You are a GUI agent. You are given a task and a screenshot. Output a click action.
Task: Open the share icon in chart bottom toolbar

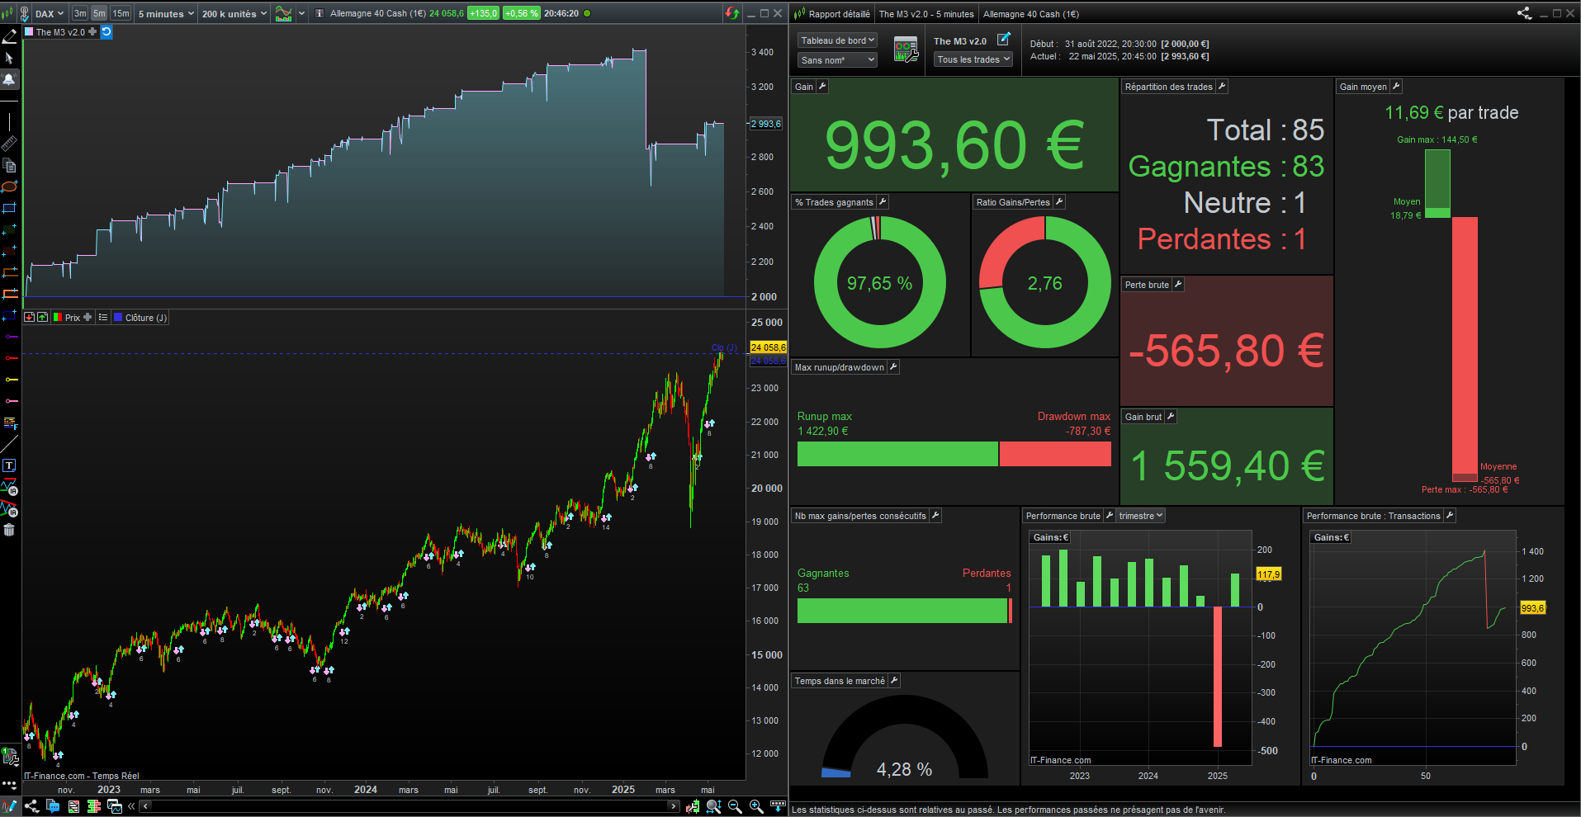(31, 806)
